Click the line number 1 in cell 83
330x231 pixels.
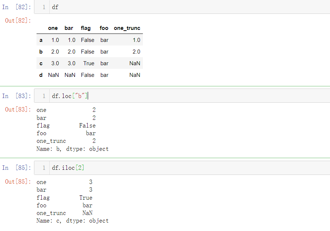44,96
